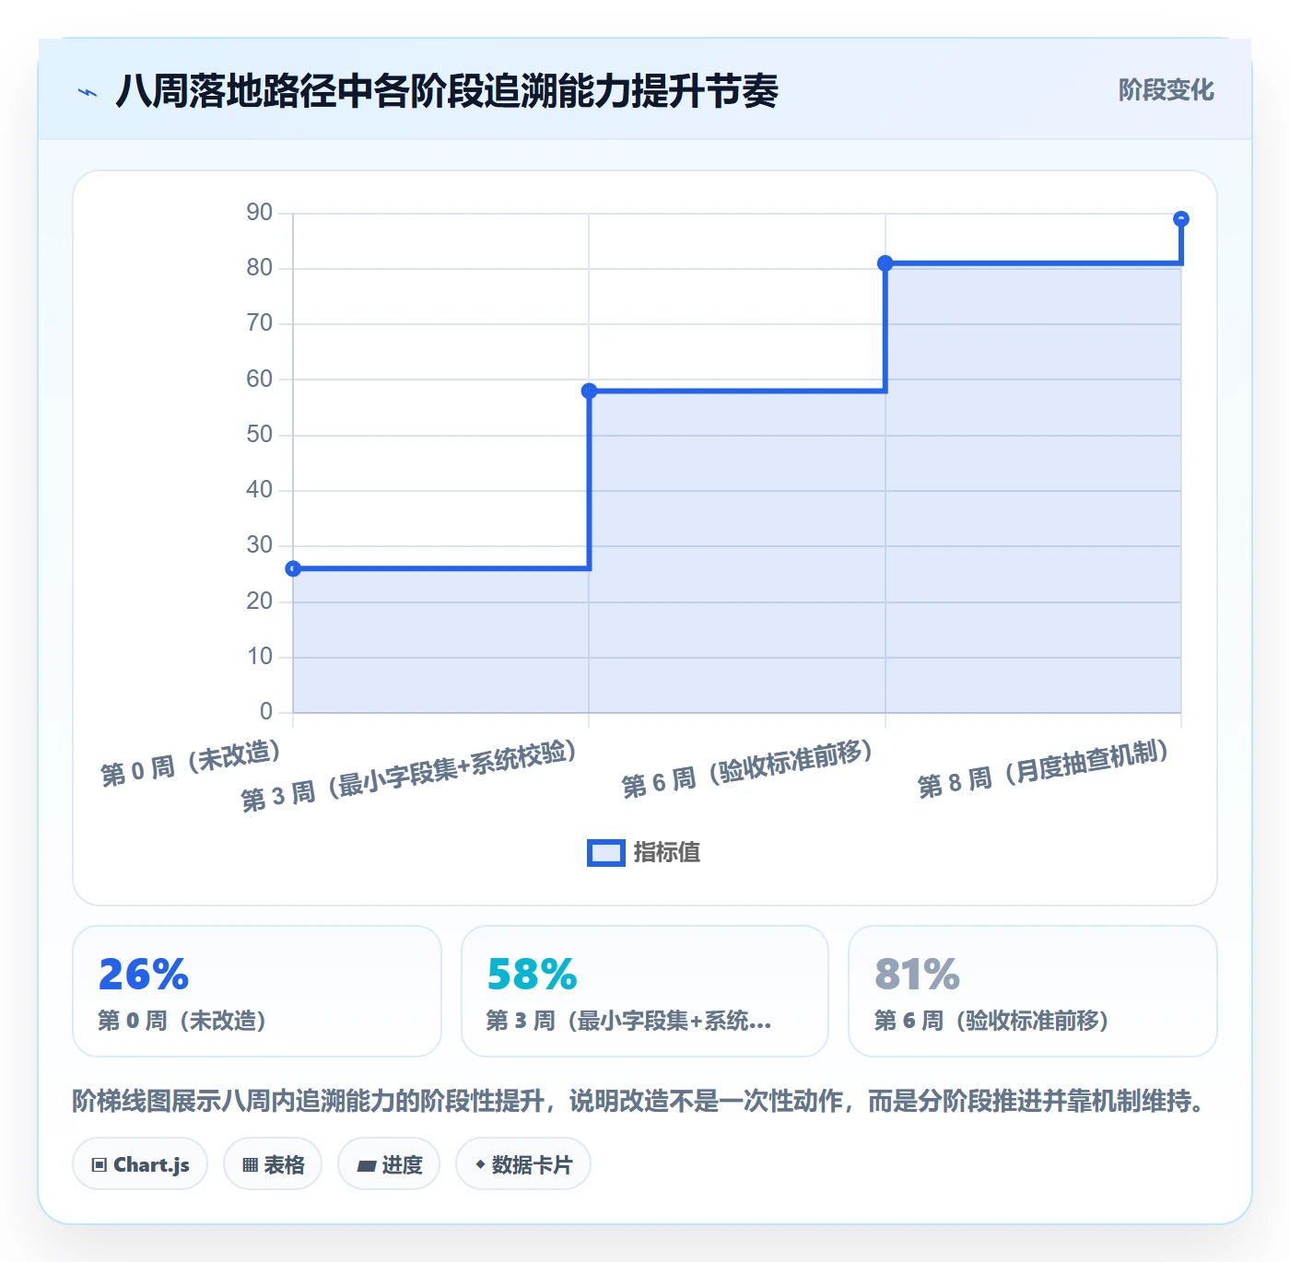Screen dimensions: 1290x1262
Task: Click the y-axis value 0
Action: (x=266, y=712)
